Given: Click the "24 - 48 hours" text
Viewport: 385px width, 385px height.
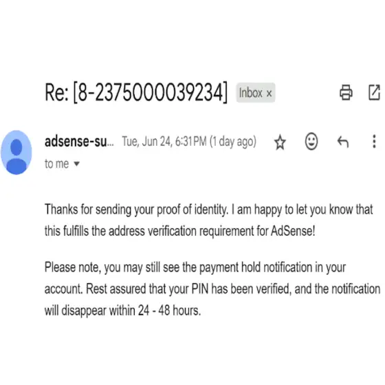Looking at the screenshot, I should [169, 310].
